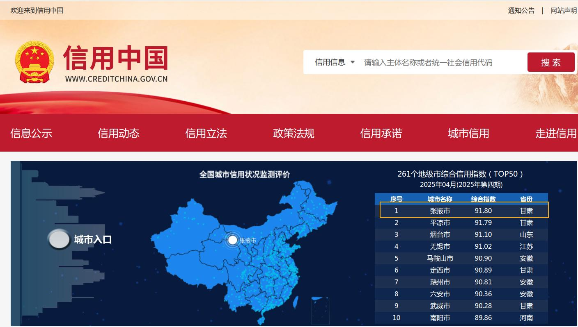The height and width of the screenshot is (327, 578).
Task: Select 烟台市 in the ranking table
Action: (440, 234)
